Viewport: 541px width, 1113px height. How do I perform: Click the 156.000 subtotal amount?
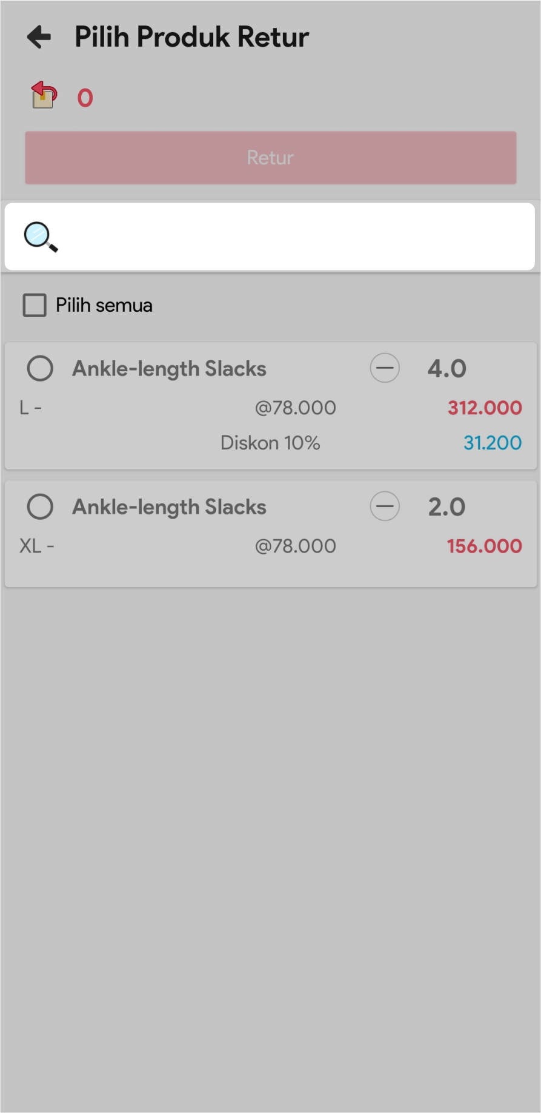tap(485, 546)
